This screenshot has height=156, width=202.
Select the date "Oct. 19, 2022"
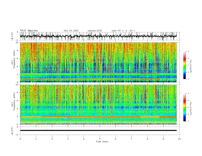click(71, 31)
